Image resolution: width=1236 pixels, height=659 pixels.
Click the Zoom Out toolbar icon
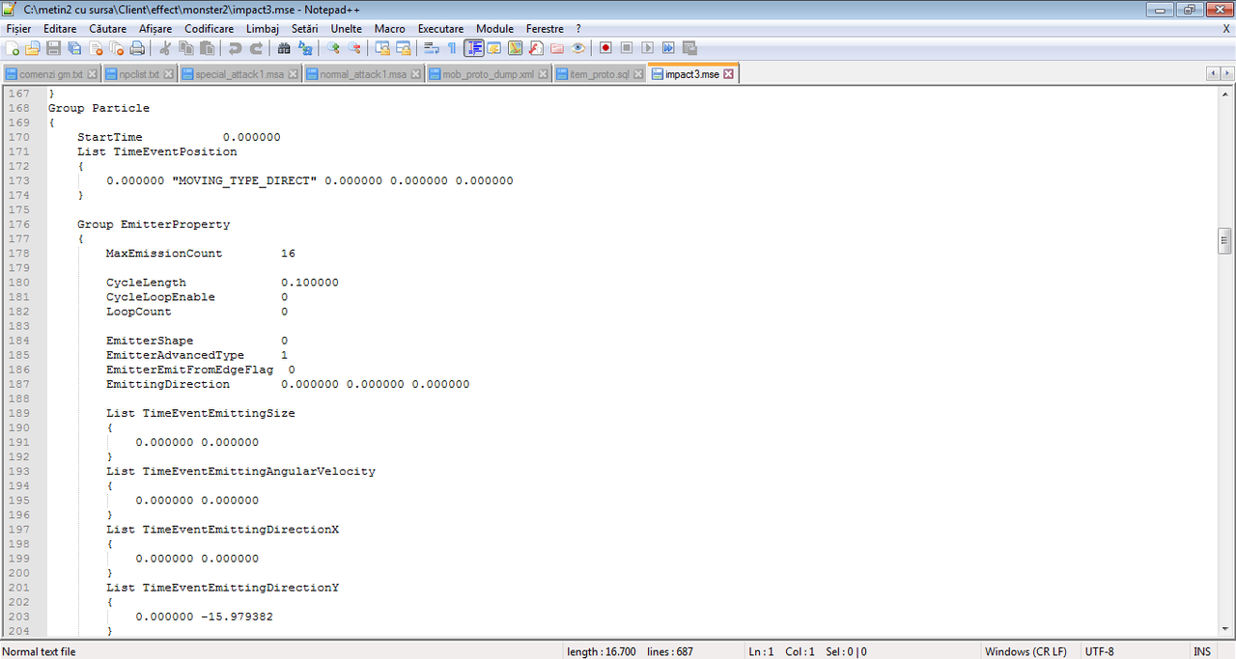click(354, 48)
